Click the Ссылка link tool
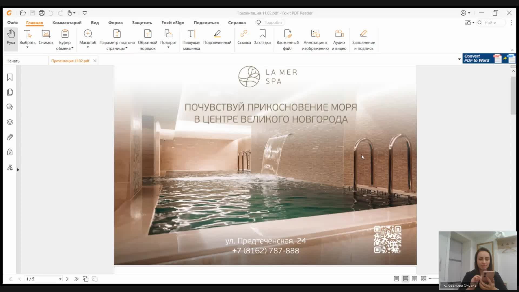Viewport: 519px width, 292px height. point(244,37)
